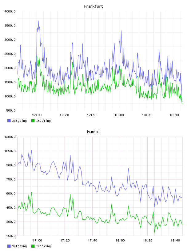Click the 18:40 time label on Frankfurt chart

tap(174, 115)
